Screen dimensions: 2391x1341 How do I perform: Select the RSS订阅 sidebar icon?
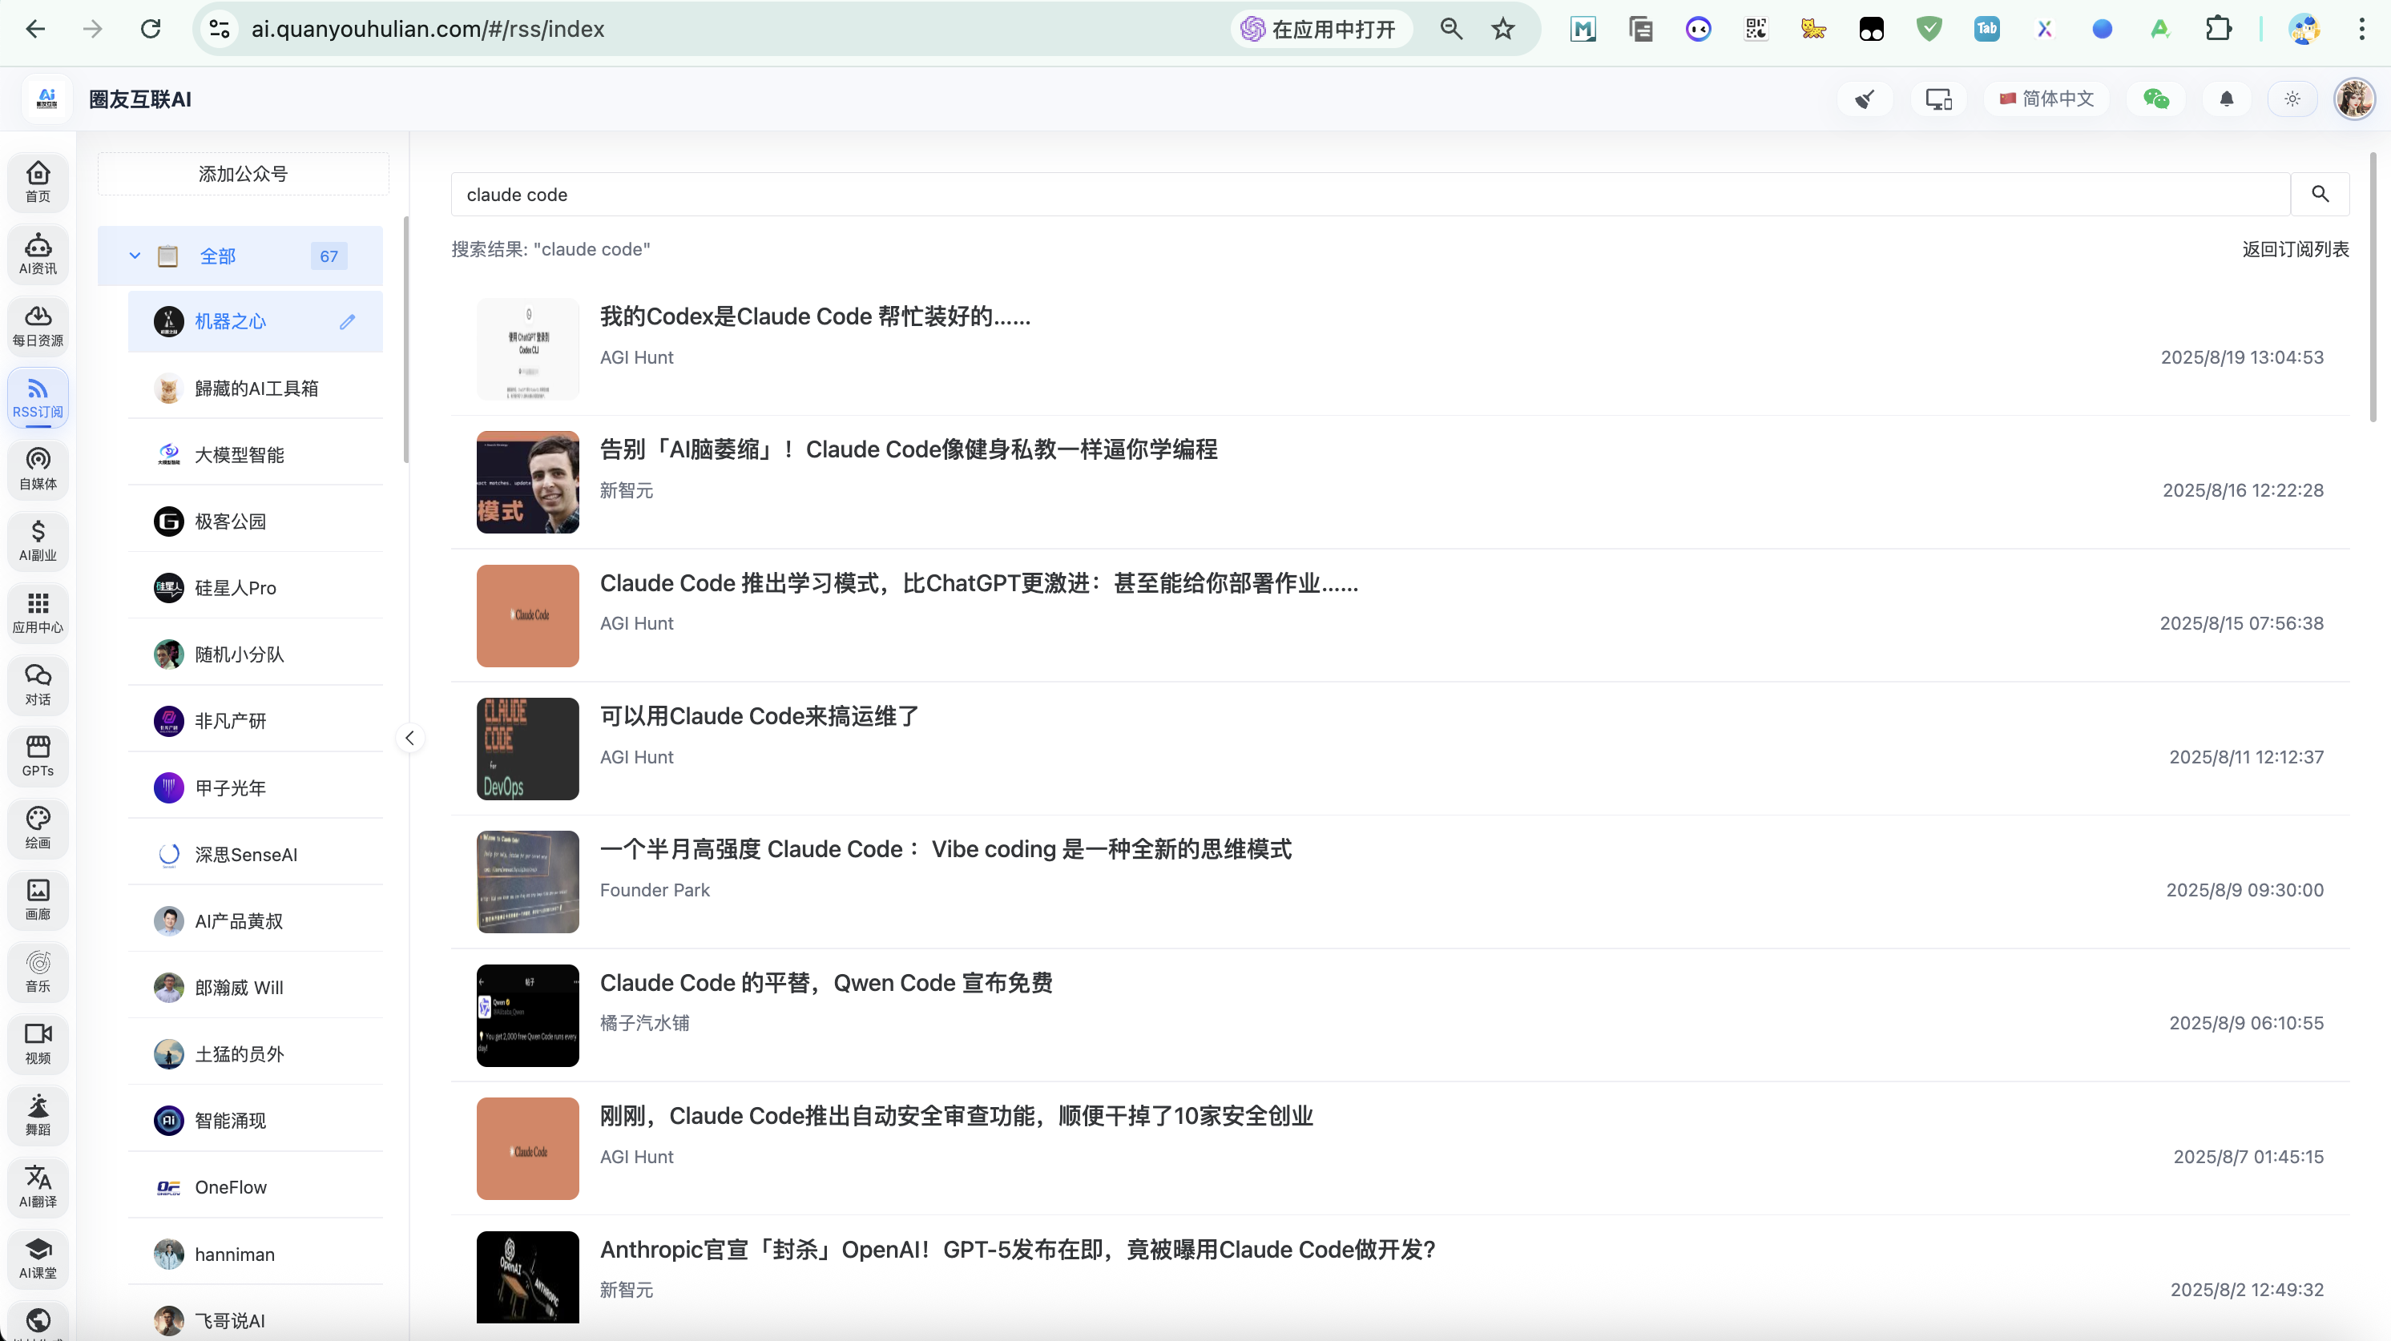point(38,397)
